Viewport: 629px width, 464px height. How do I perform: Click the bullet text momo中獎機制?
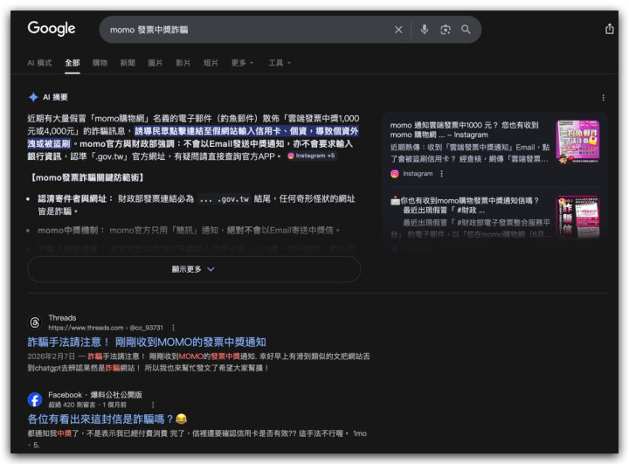click(x=71, y=231)
